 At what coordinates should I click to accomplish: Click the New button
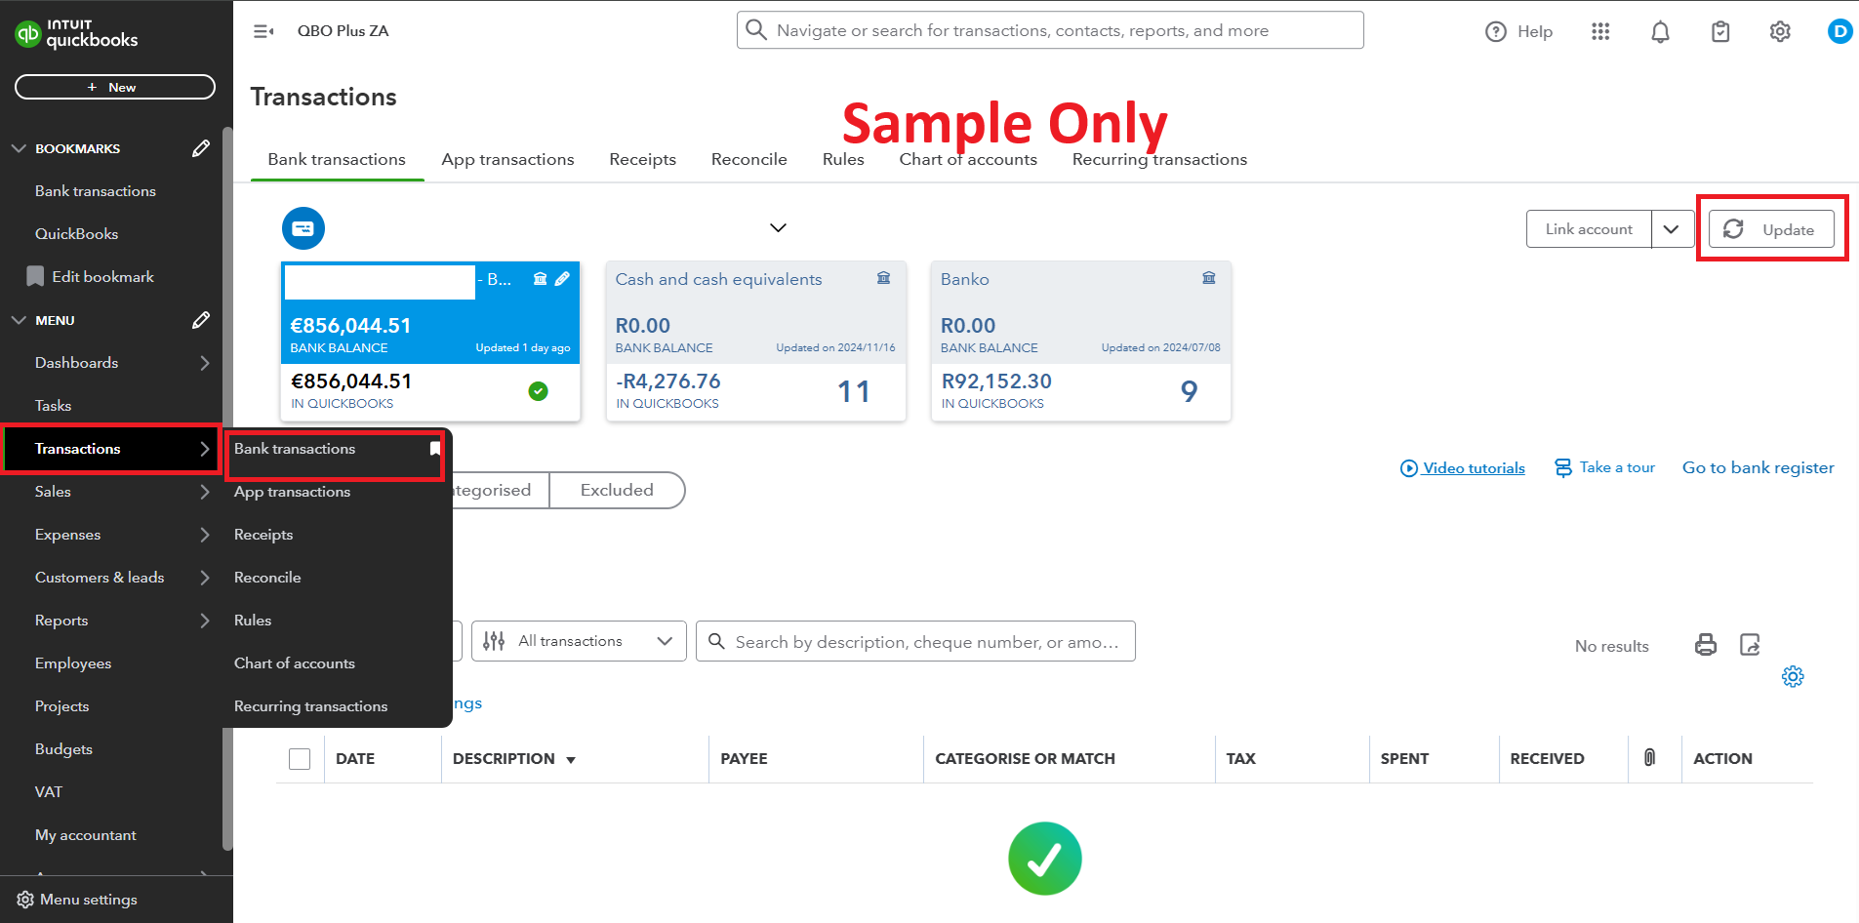coord(115,87)
